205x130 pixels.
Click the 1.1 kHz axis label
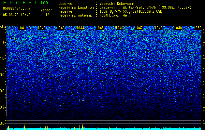[x=3, y=42]
